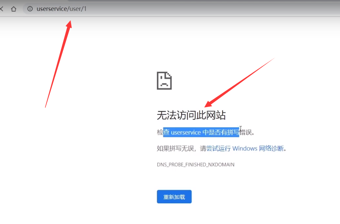
Task: Open the 尝试运行 Windows 网络诊断 link
Action: tap(245, 149)
